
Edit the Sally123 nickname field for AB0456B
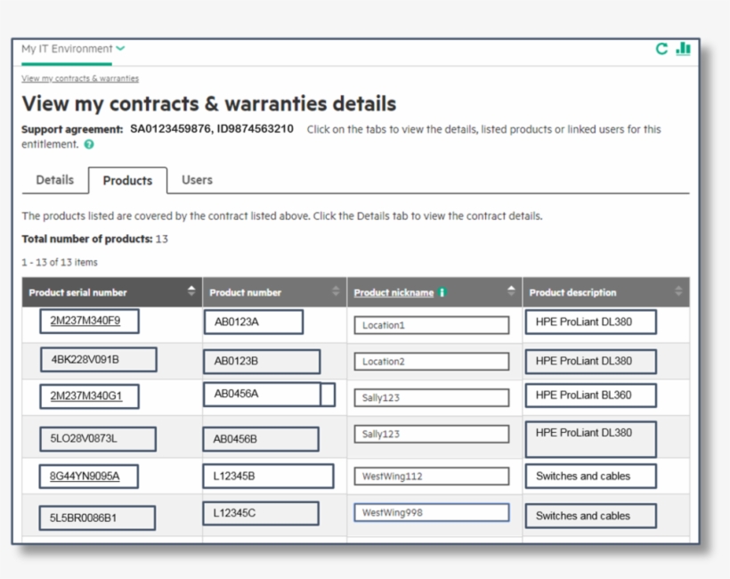coord(432,434)
